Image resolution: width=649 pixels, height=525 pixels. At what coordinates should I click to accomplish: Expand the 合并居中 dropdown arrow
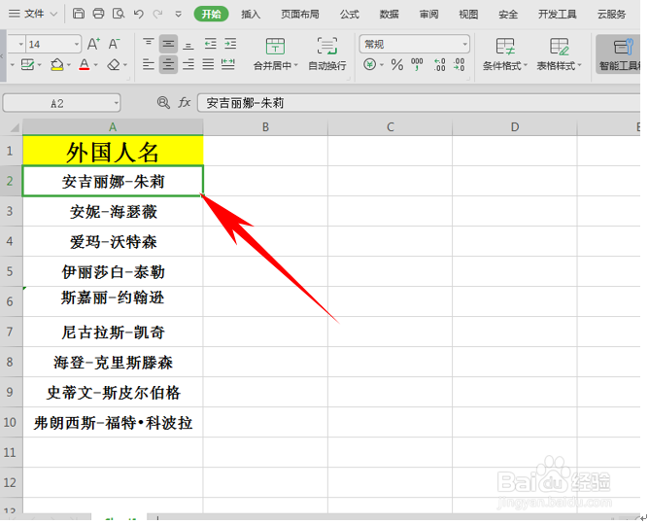click(296, 65)
